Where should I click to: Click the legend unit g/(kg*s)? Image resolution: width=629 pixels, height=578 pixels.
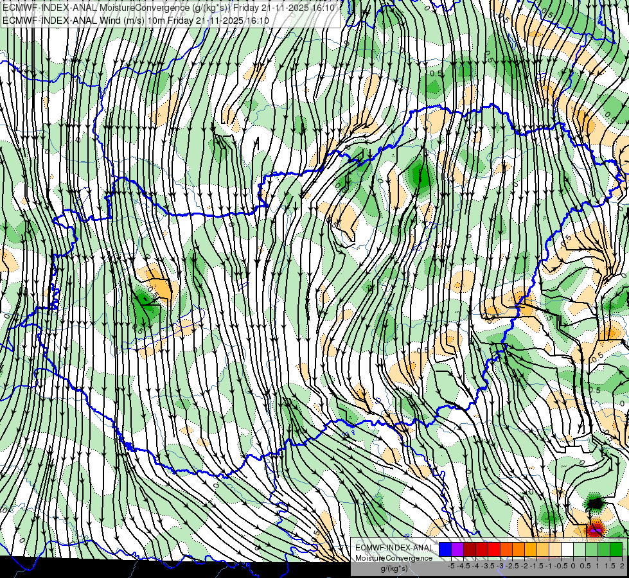[x=394, y=569]
